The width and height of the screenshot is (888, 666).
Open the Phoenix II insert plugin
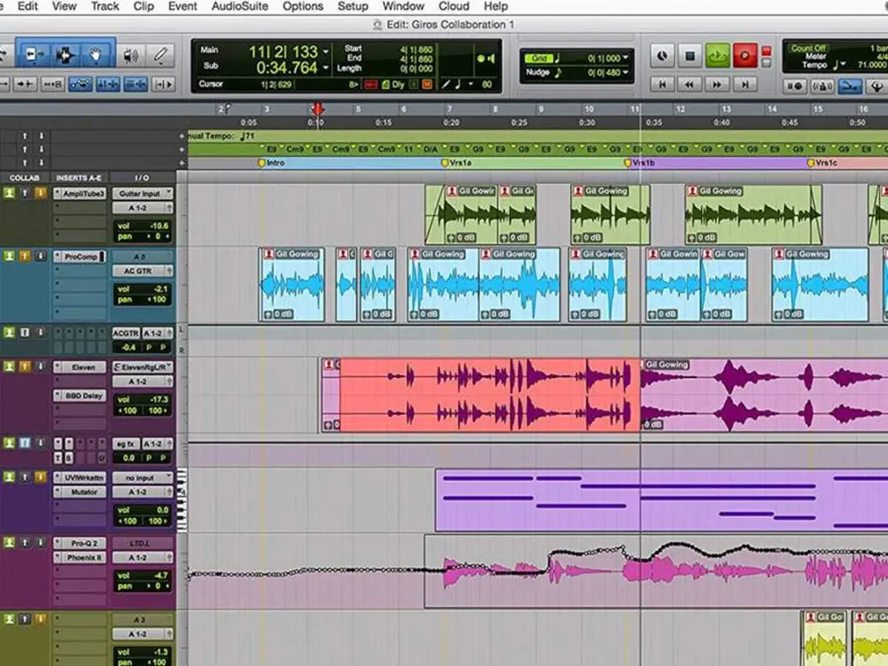point(80,557)
